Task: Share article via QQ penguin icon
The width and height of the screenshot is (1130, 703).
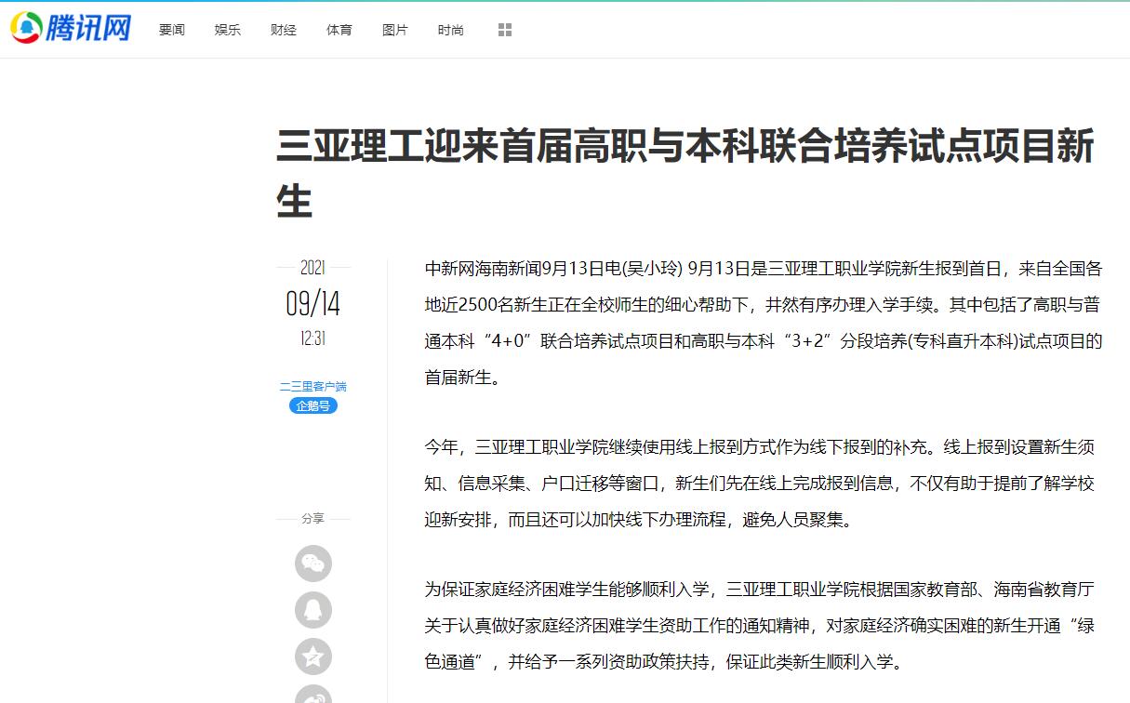Action: (313, 610)
